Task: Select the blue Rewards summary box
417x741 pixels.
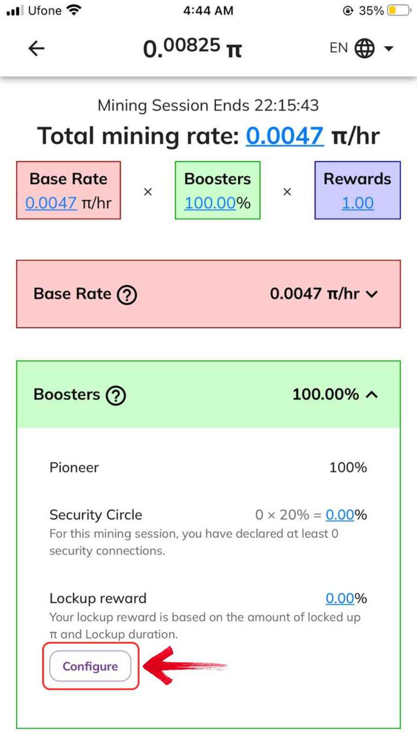Action: [x=357, y=190]
